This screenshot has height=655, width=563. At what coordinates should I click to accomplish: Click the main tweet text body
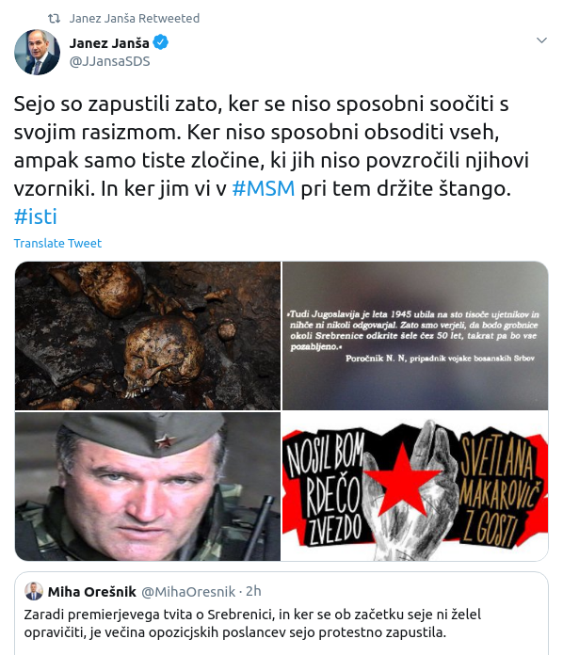point(272,160)
